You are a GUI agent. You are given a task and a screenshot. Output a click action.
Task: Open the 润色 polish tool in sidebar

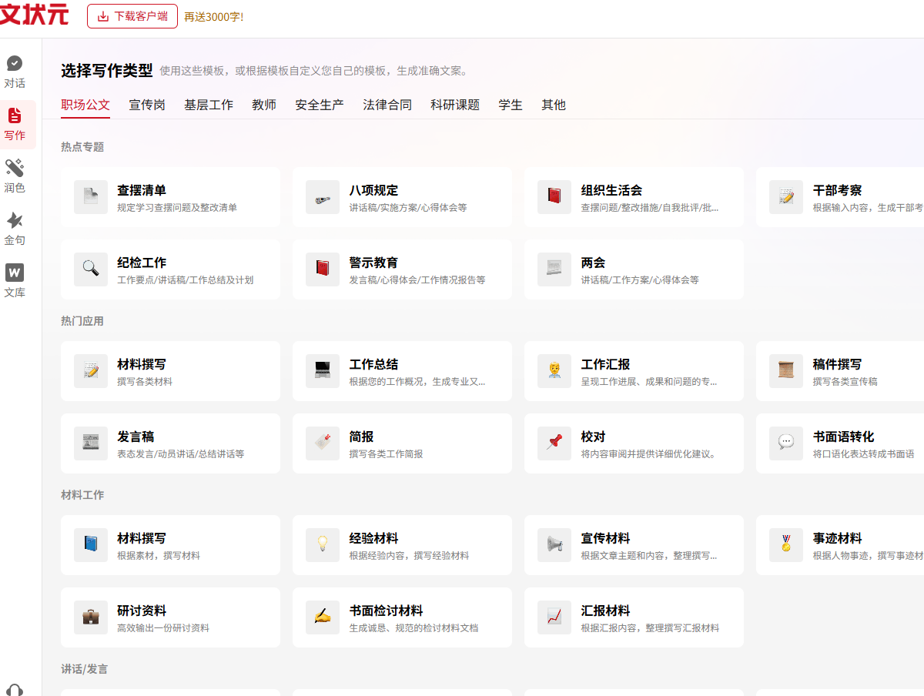15,169
